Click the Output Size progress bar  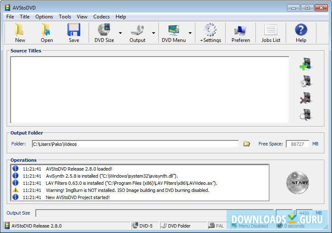(154, 213)
